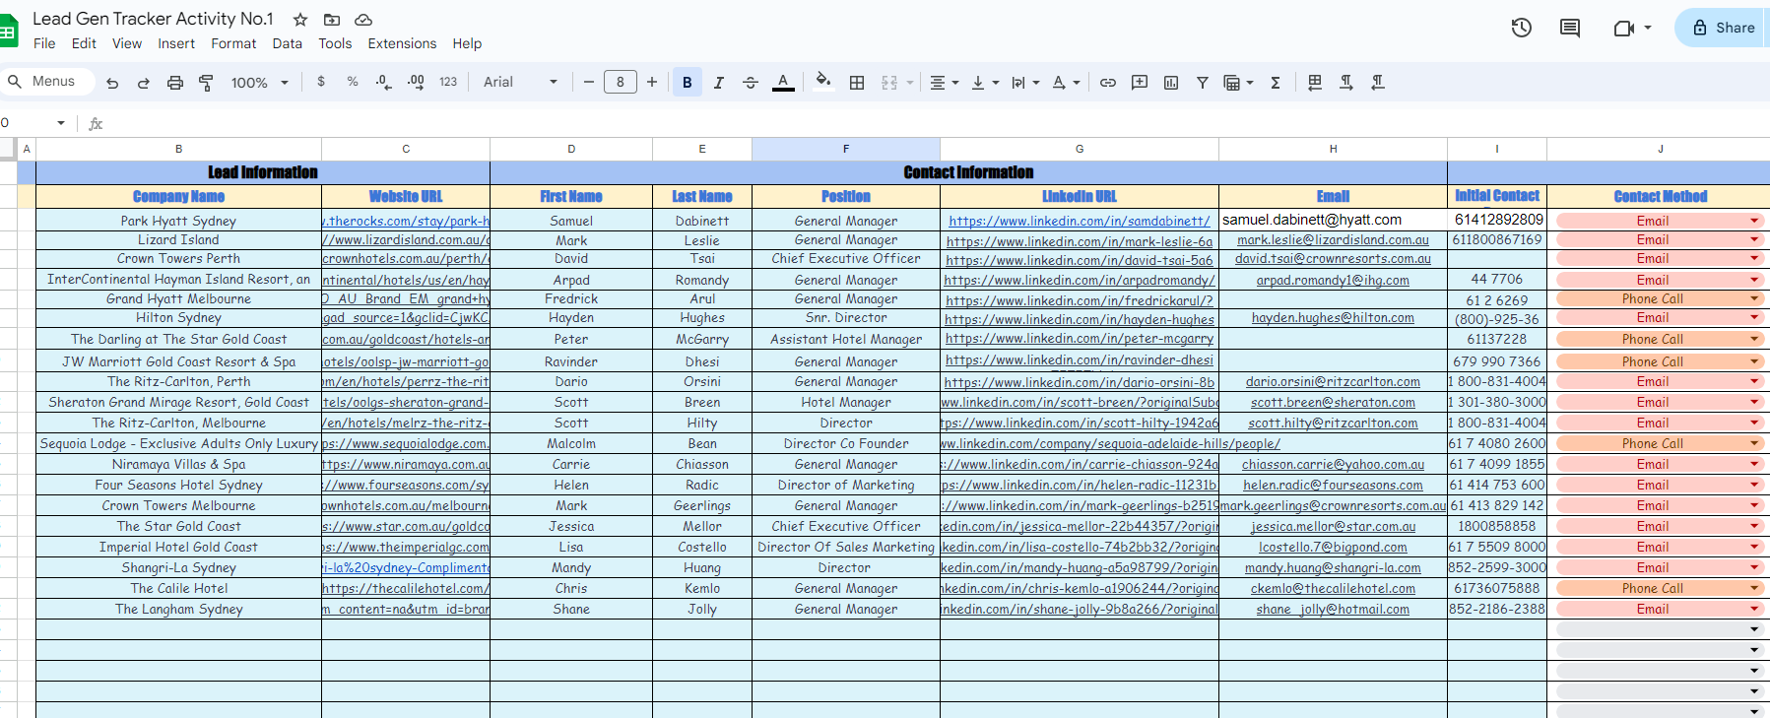The image size is (1770, 718).
Task: Open version history clock icon
Action: 1522,28
